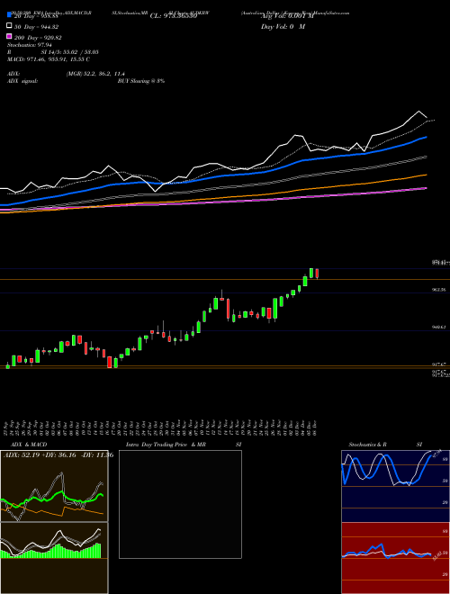The height and width of the screenshot is (594, 450).
Task: Click the white 50 Day EMA legend swatch
Action: [x=9, y=26]
